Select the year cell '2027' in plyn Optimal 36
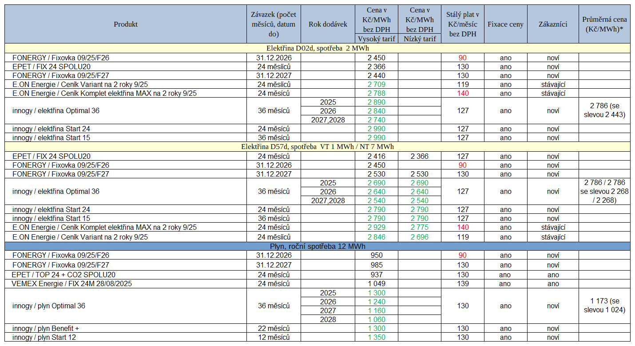 click(x=328, y=311)
